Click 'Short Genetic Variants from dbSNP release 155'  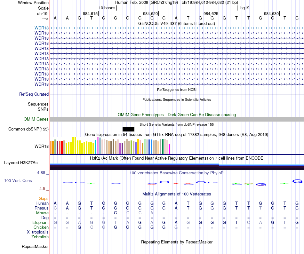(177, 124)
